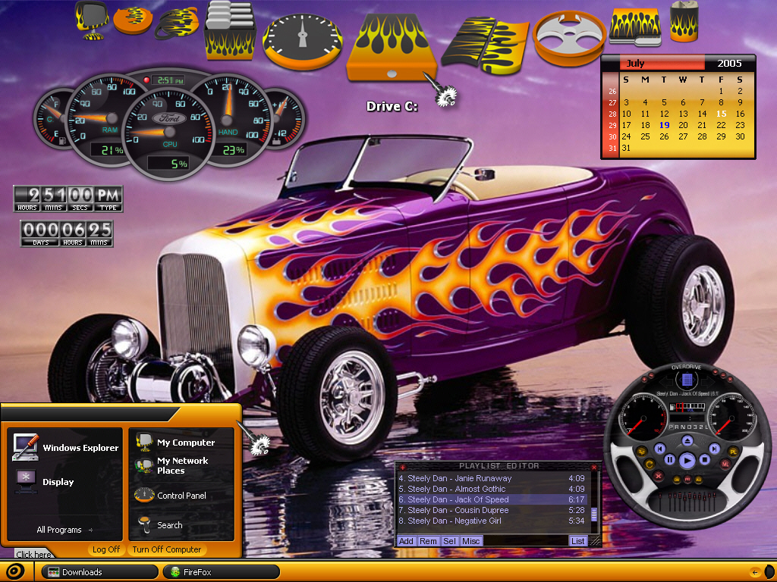Open the flame file drawer dock icon
Image resolution: width=777 pixels, height=582 pixels.
click(230, 30)
